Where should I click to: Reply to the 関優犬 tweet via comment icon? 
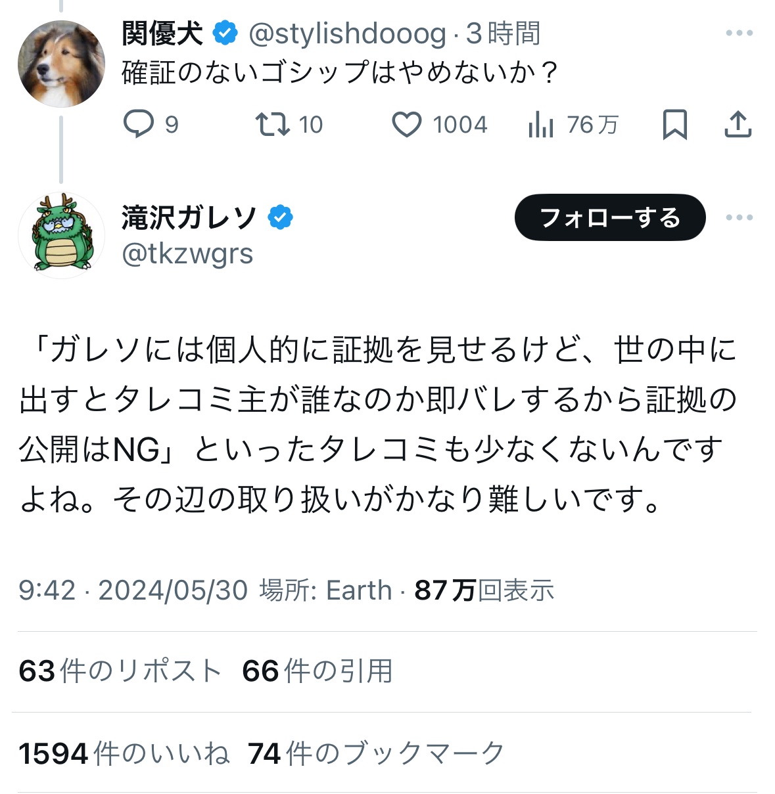pyautogui.click(x=139, y=124)
